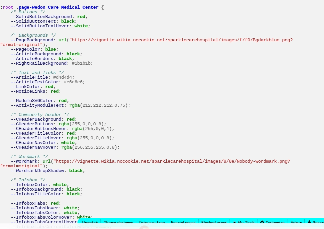
Task: Click the white value of --InfoboxColor
Action: coord(60,185)
